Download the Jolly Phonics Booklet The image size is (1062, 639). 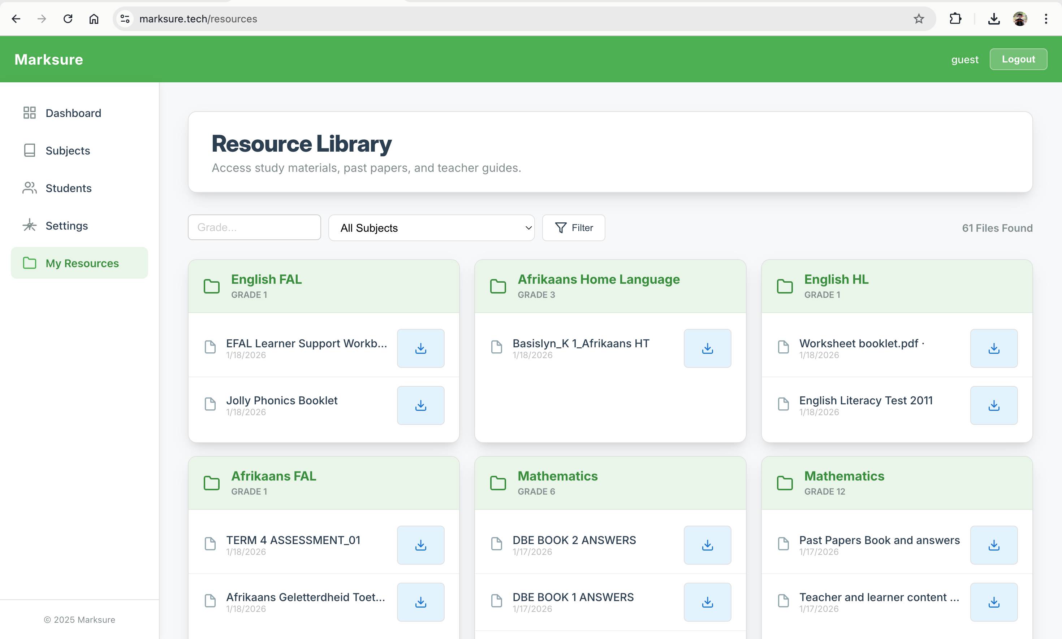(420, 405)
